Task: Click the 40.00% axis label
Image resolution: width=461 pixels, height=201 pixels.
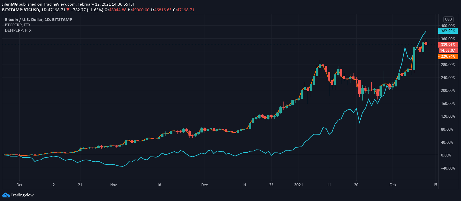Action: pos(447,142)
